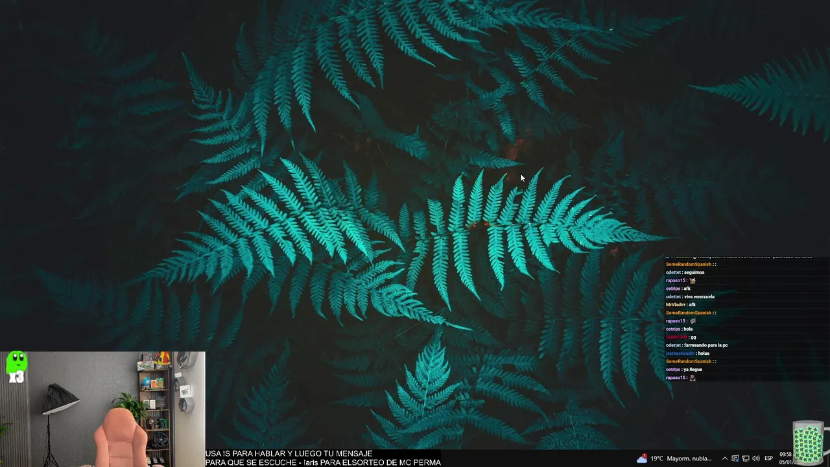This screenshot has width=830, height=467.
Task: Click the 'USA !S PARA HABLAR' ticker line
Action: tap(289, 453)
